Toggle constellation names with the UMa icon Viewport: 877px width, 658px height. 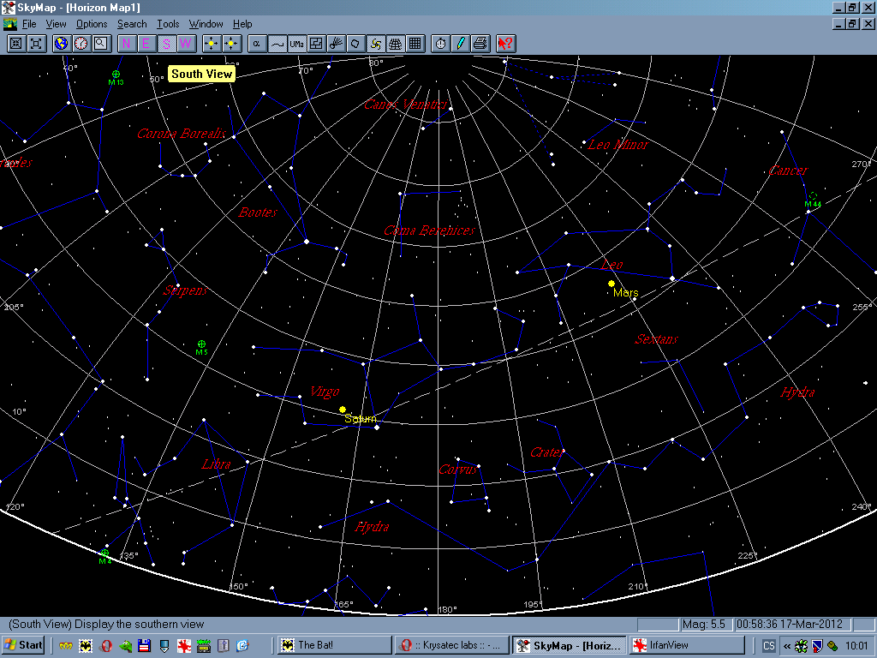pos(296,44)
